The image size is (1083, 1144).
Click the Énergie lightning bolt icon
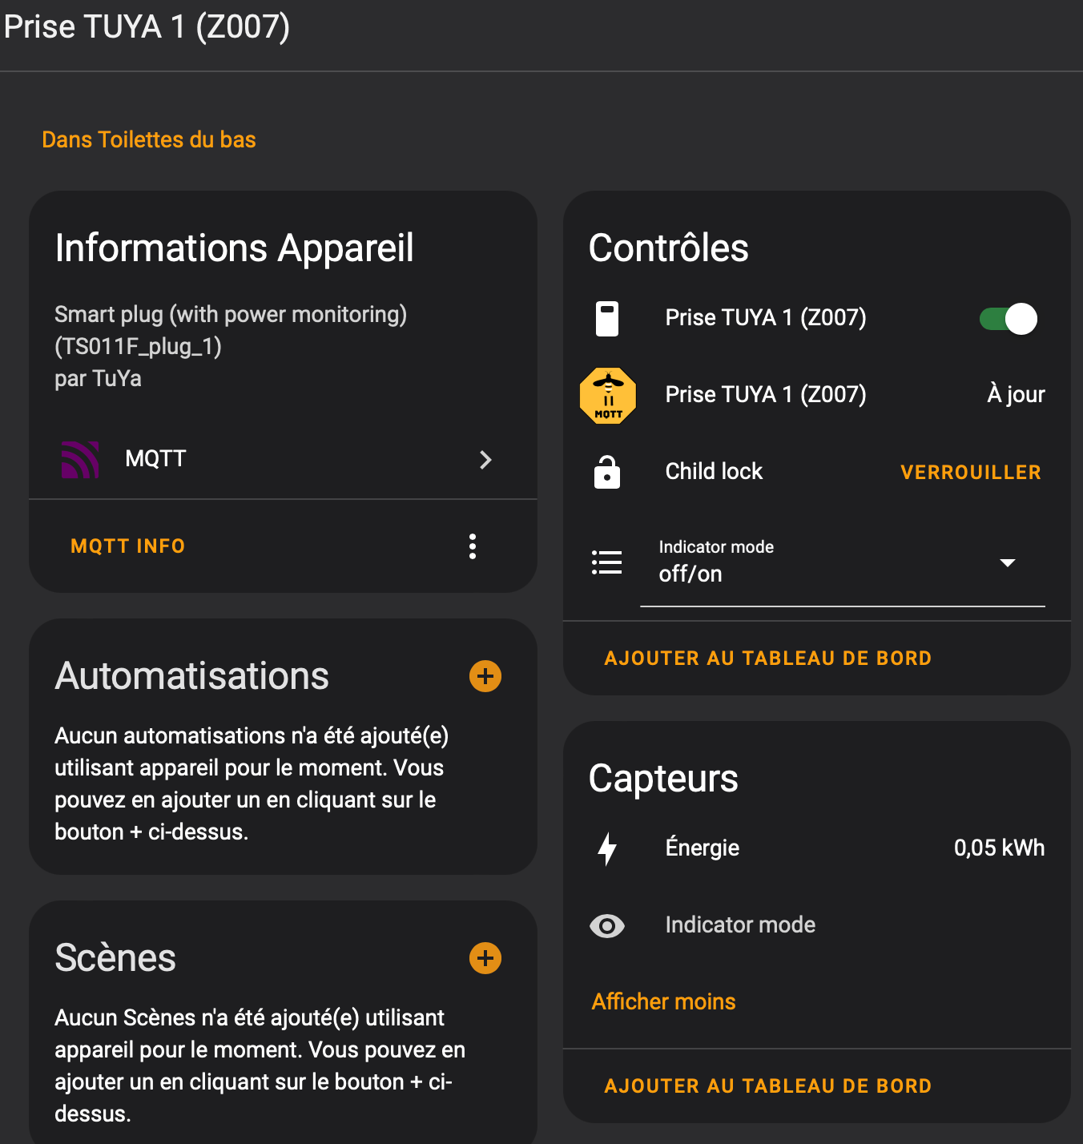(607, 848)
